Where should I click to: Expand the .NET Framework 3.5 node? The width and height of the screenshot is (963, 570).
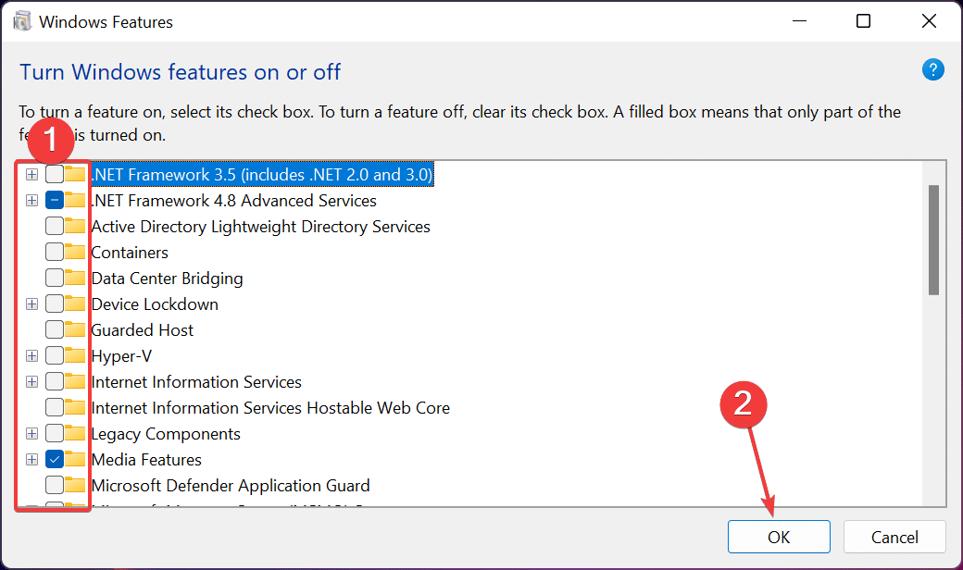pyautogui.click(x=31, y=174)
